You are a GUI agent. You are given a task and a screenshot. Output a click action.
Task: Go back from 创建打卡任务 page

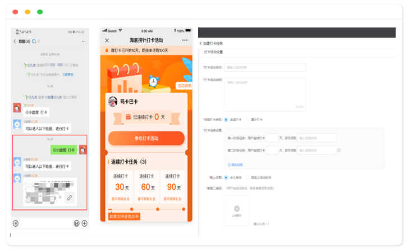point(201,43)
